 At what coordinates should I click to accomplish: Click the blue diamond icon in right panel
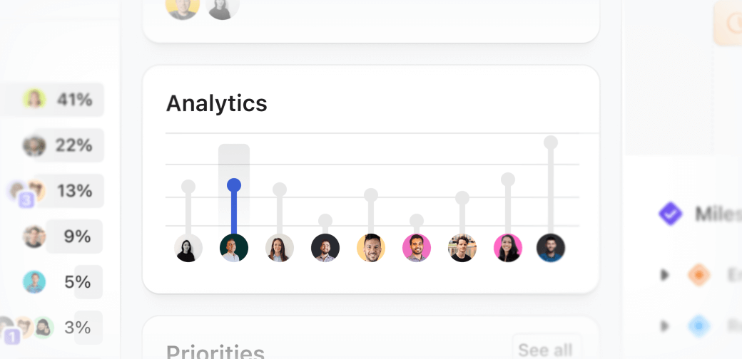(x=698, y=326)
